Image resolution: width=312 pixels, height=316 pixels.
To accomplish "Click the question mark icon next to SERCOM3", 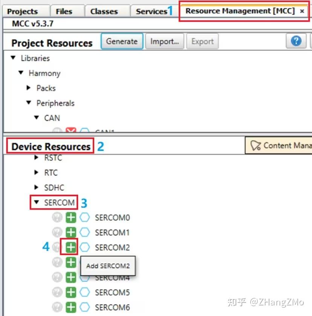I will point(57,263).
